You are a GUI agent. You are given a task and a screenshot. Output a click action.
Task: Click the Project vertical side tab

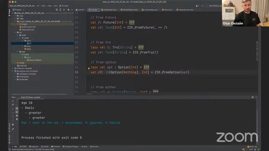click(9, 13)
